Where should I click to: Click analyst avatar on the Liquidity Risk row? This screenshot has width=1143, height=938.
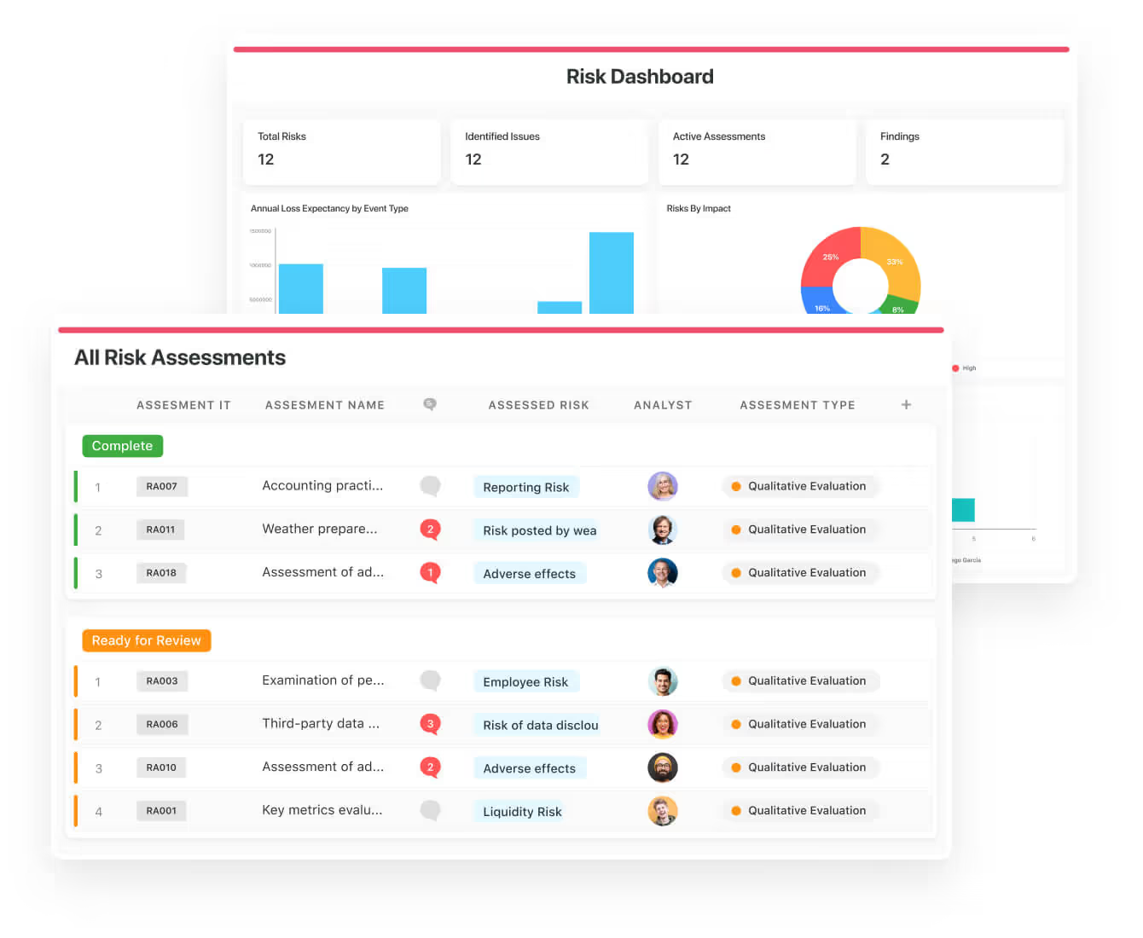(662, 811)
